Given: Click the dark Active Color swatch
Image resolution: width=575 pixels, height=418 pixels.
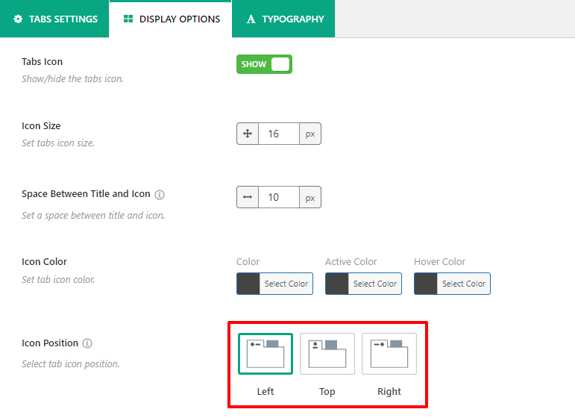Looking at the screenshot, I should (x=337, y=284).
